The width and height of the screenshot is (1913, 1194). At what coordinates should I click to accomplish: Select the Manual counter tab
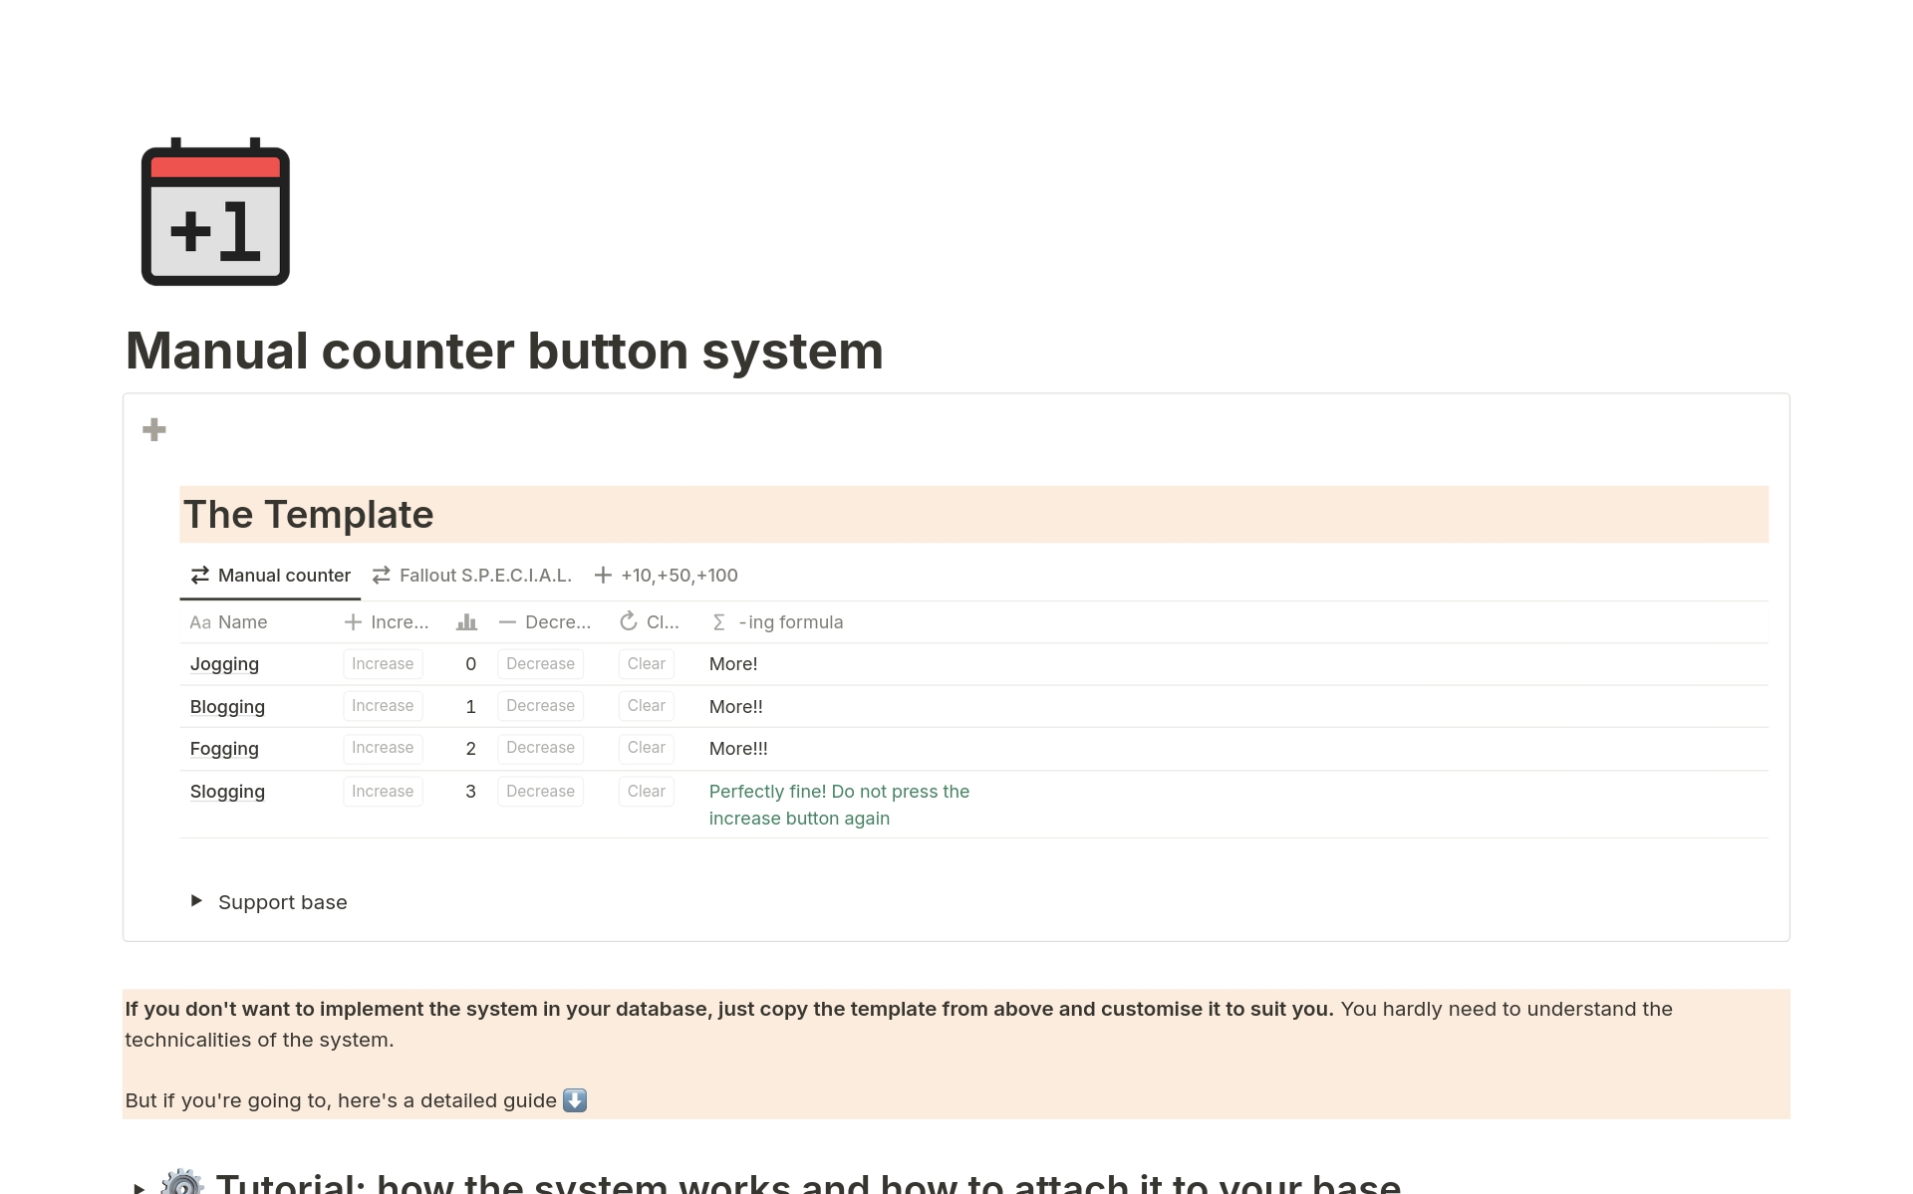pyautogui.click(x=270, y=576)
